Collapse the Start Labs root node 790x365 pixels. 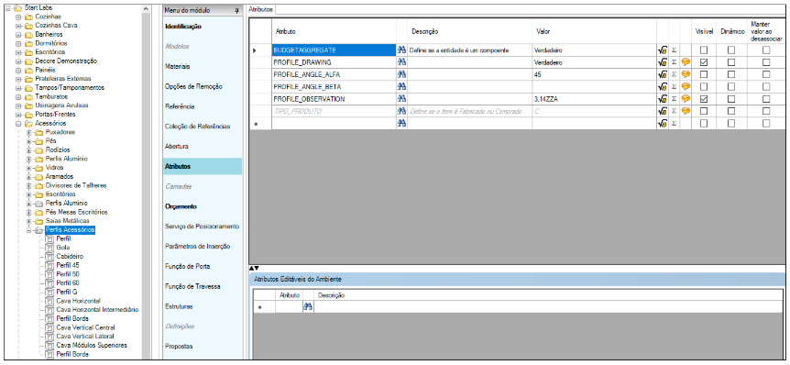point(7,7)
